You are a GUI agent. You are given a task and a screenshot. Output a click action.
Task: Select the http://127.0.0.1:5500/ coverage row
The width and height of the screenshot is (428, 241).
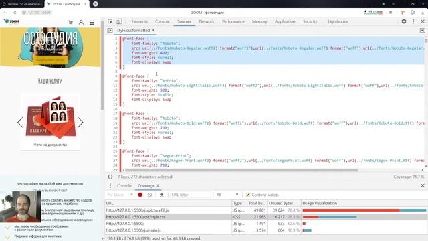point(266,224)
